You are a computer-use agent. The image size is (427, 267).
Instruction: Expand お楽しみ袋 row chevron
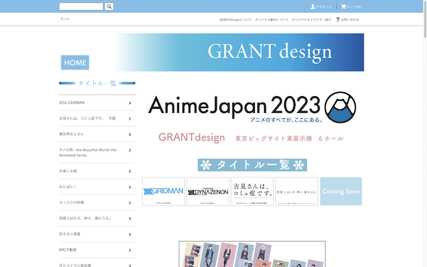coord(130,171)
